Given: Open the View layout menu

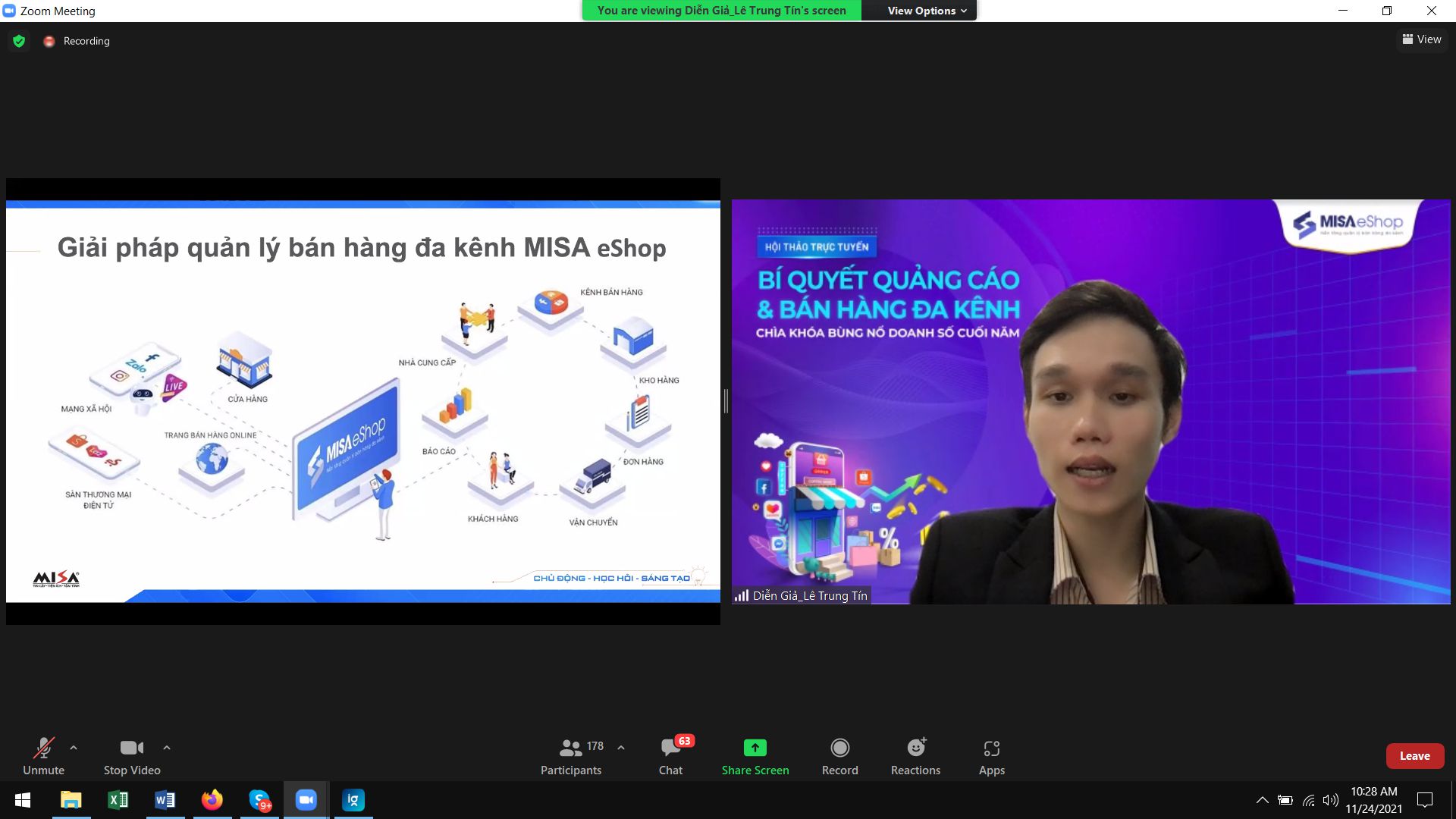Looking at the screenshot, I should tap(1422, 39).
